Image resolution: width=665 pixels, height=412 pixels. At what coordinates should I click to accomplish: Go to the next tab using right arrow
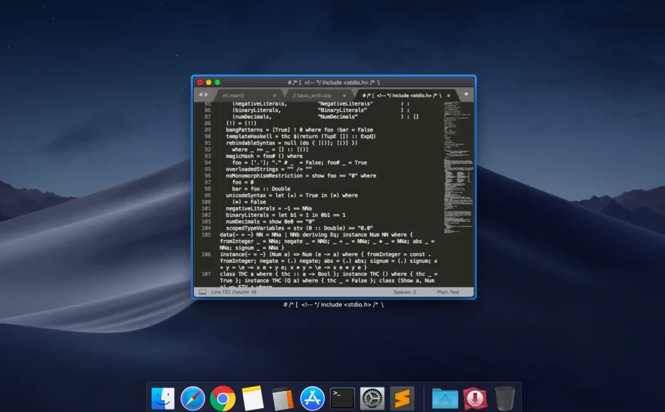tap(207, 95)
